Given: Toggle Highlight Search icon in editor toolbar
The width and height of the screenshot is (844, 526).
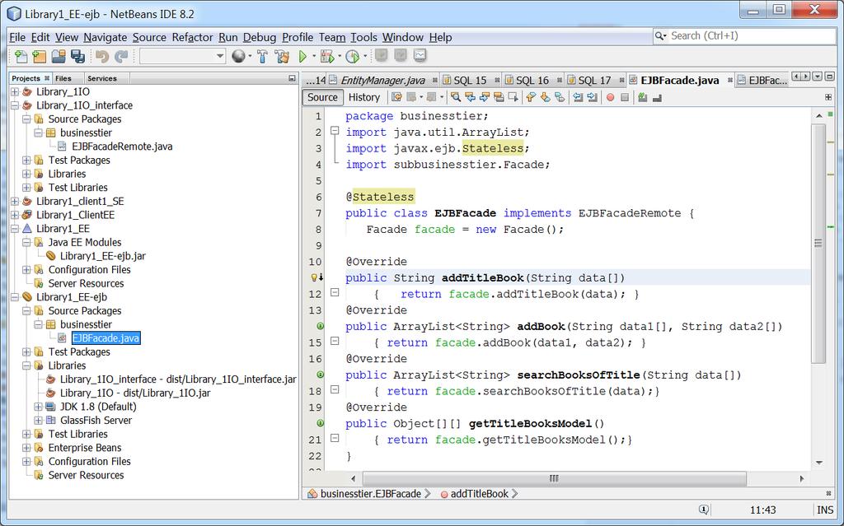Looking at the screenshot, I should 499,97.
